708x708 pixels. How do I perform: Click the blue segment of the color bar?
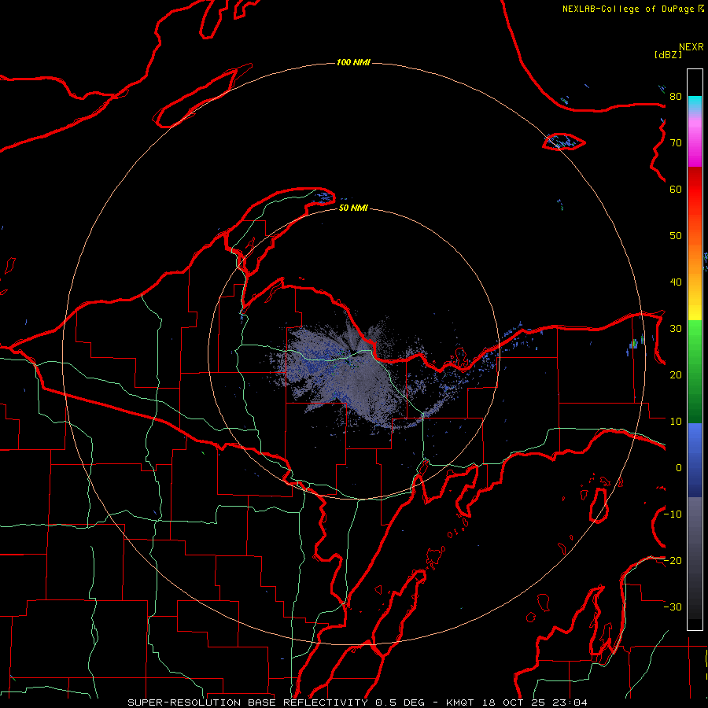click(695, 460)
